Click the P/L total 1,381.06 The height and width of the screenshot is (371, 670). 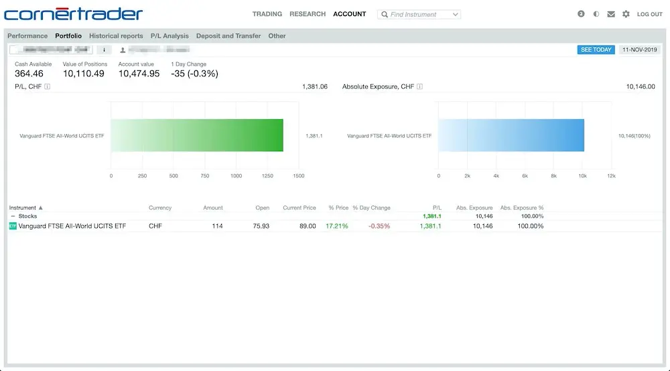tap(315, 86)
